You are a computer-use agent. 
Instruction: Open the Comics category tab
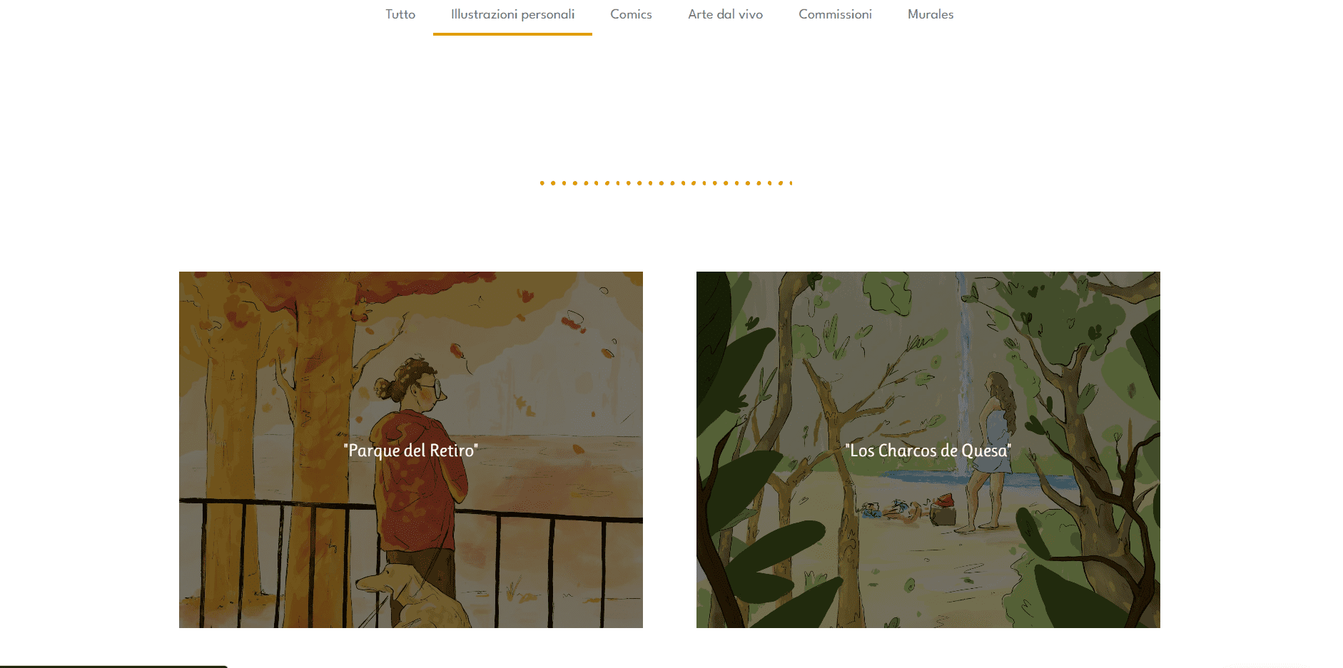(631, 14)
